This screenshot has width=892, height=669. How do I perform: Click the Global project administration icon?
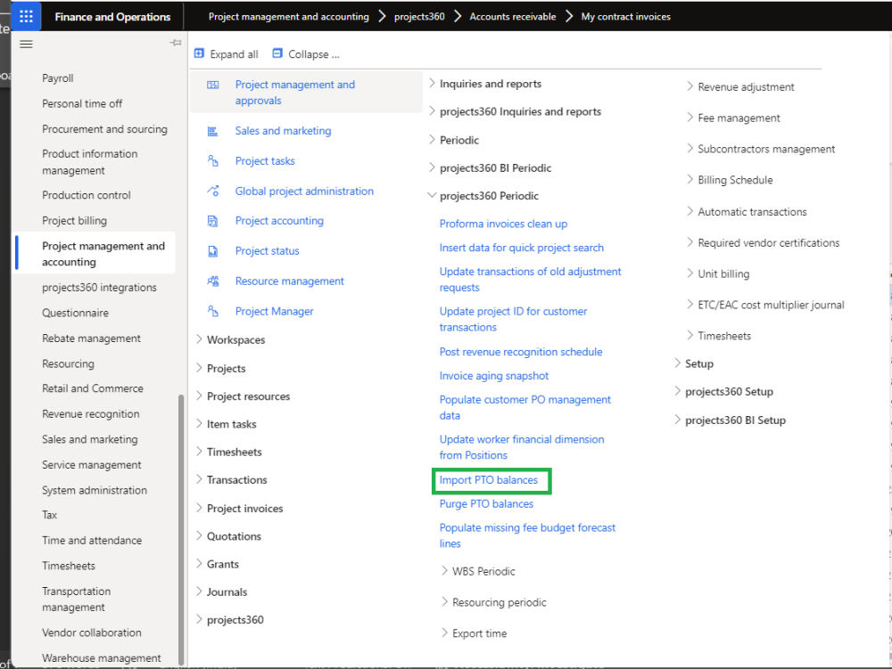(x=213, y=191)
